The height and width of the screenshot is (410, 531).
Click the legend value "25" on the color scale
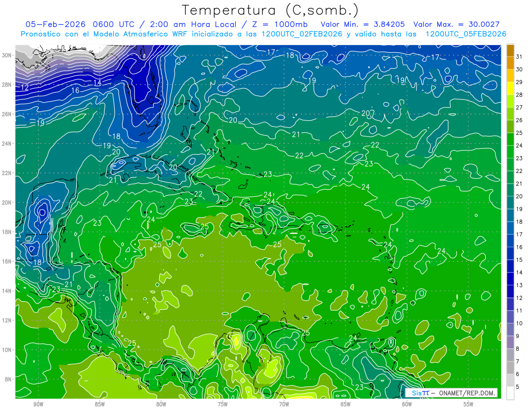(519, 133)
